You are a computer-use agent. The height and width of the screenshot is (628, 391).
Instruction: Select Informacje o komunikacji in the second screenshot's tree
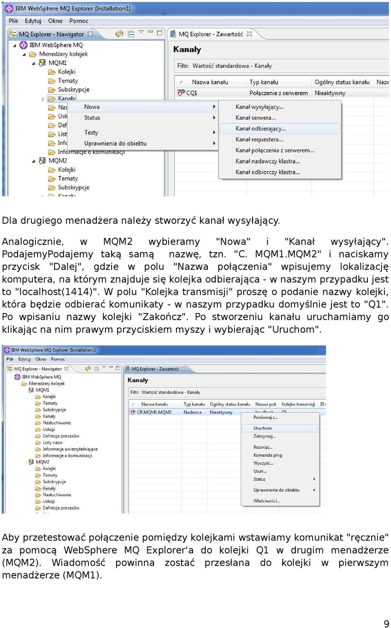tap(67, 456)
